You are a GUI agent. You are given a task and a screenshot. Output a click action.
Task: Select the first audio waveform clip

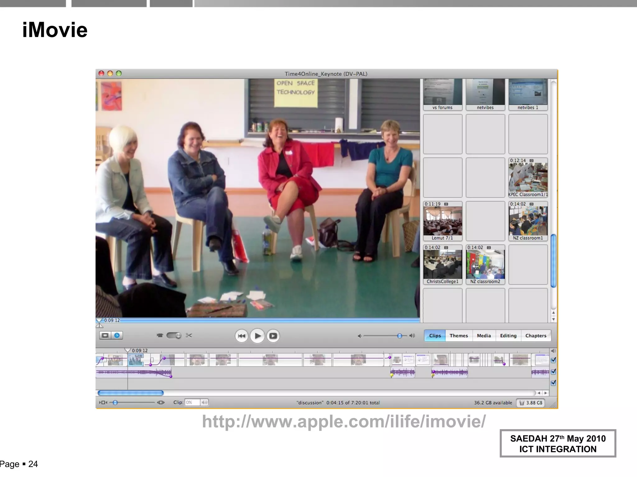(x=134, y=372)
